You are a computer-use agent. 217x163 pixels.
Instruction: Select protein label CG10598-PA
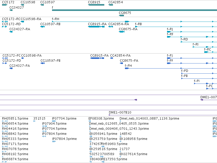[x=31, y=56]
